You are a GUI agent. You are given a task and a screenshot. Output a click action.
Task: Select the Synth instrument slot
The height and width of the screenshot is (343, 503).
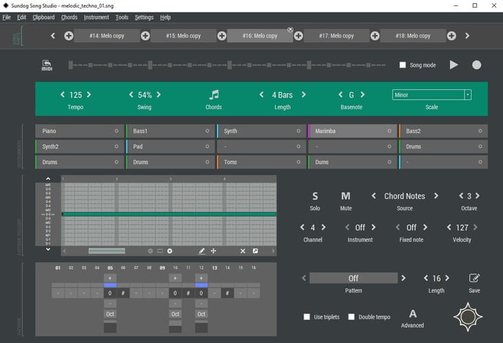coord(262,131)
